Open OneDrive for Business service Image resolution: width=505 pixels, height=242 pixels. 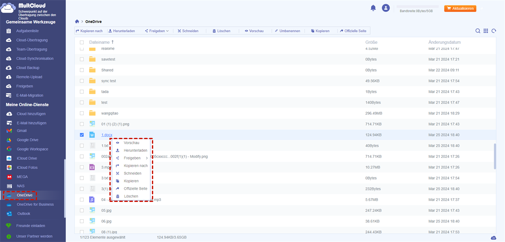[x=35, y=204]
